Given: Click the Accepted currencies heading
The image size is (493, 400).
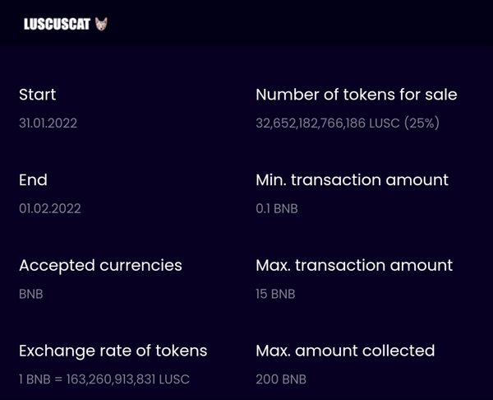Looking at the screenshot, I should (x=100, y=266).
